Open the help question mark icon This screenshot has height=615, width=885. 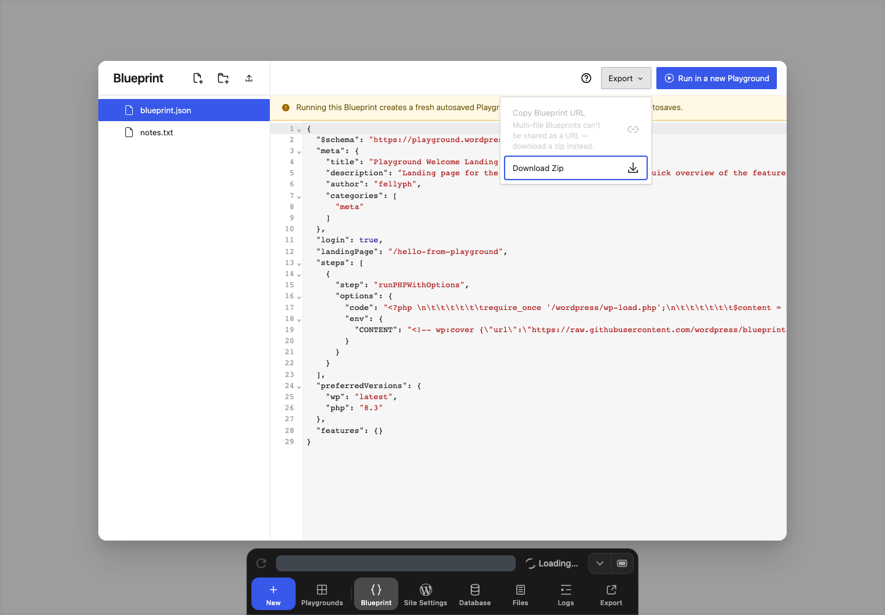point(586,78)
